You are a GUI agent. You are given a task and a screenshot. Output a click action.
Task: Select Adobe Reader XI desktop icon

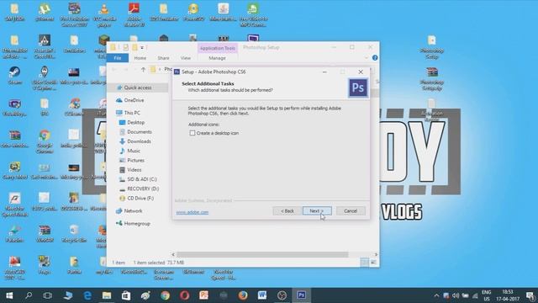click(134, 14)
